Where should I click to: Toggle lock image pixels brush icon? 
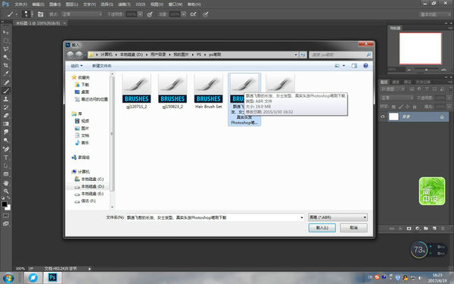click(x=401, y=107)
